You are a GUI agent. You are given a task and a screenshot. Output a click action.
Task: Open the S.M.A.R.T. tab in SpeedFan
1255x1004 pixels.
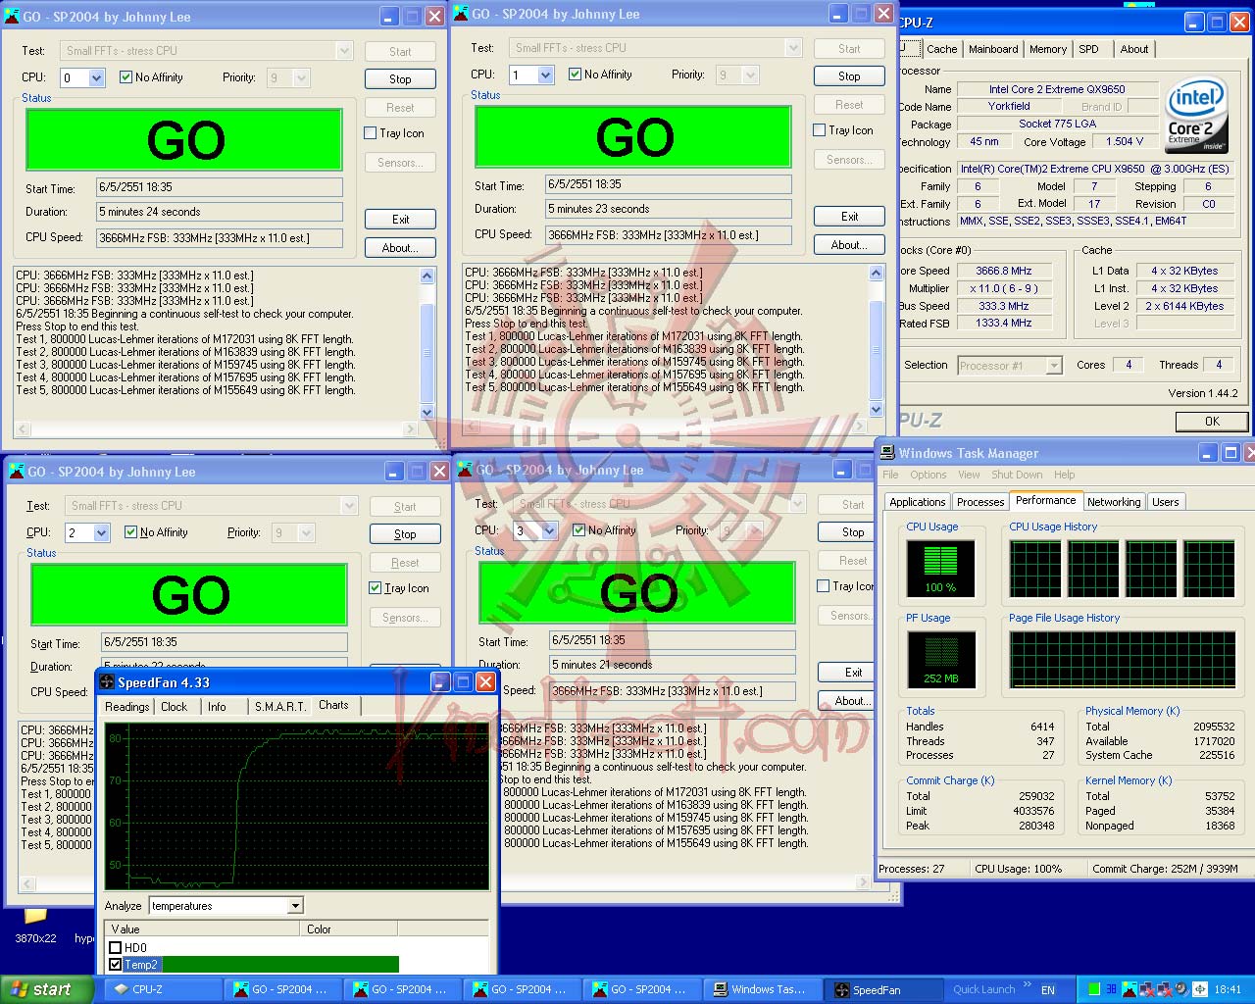(280, 707)
